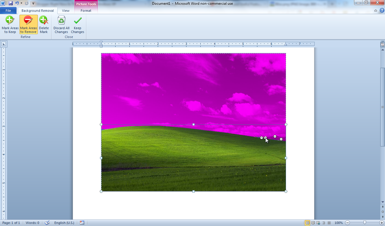Open Words: 0 word count

[x=32, y=223]
